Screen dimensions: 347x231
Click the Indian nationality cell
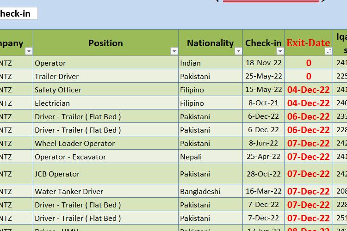tap(210, 63)
